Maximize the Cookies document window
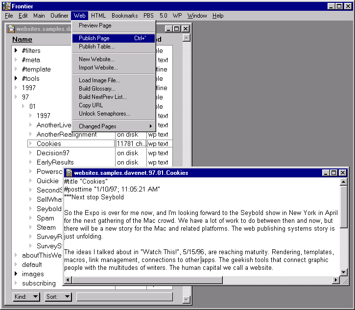The width and height of the screenshot is (355, 310). point(334,173)
